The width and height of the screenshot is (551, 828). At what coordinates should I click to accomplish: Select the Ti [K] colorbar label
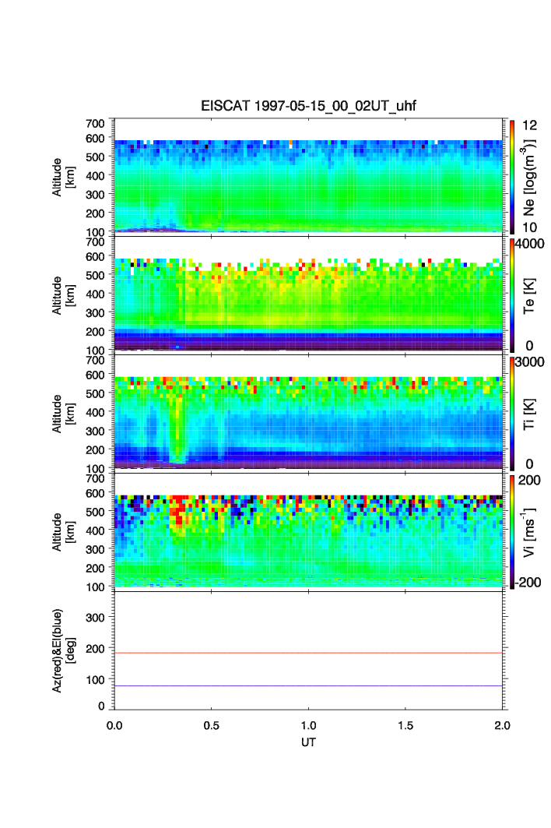coord(529,414)
